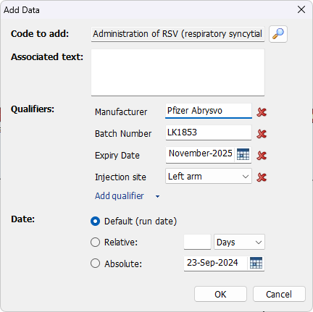The width and height of the screenshot is (313, 312).
Task: Open code search with magnifying glass icon
Action: pyautogui.click(x=278, y=34)
